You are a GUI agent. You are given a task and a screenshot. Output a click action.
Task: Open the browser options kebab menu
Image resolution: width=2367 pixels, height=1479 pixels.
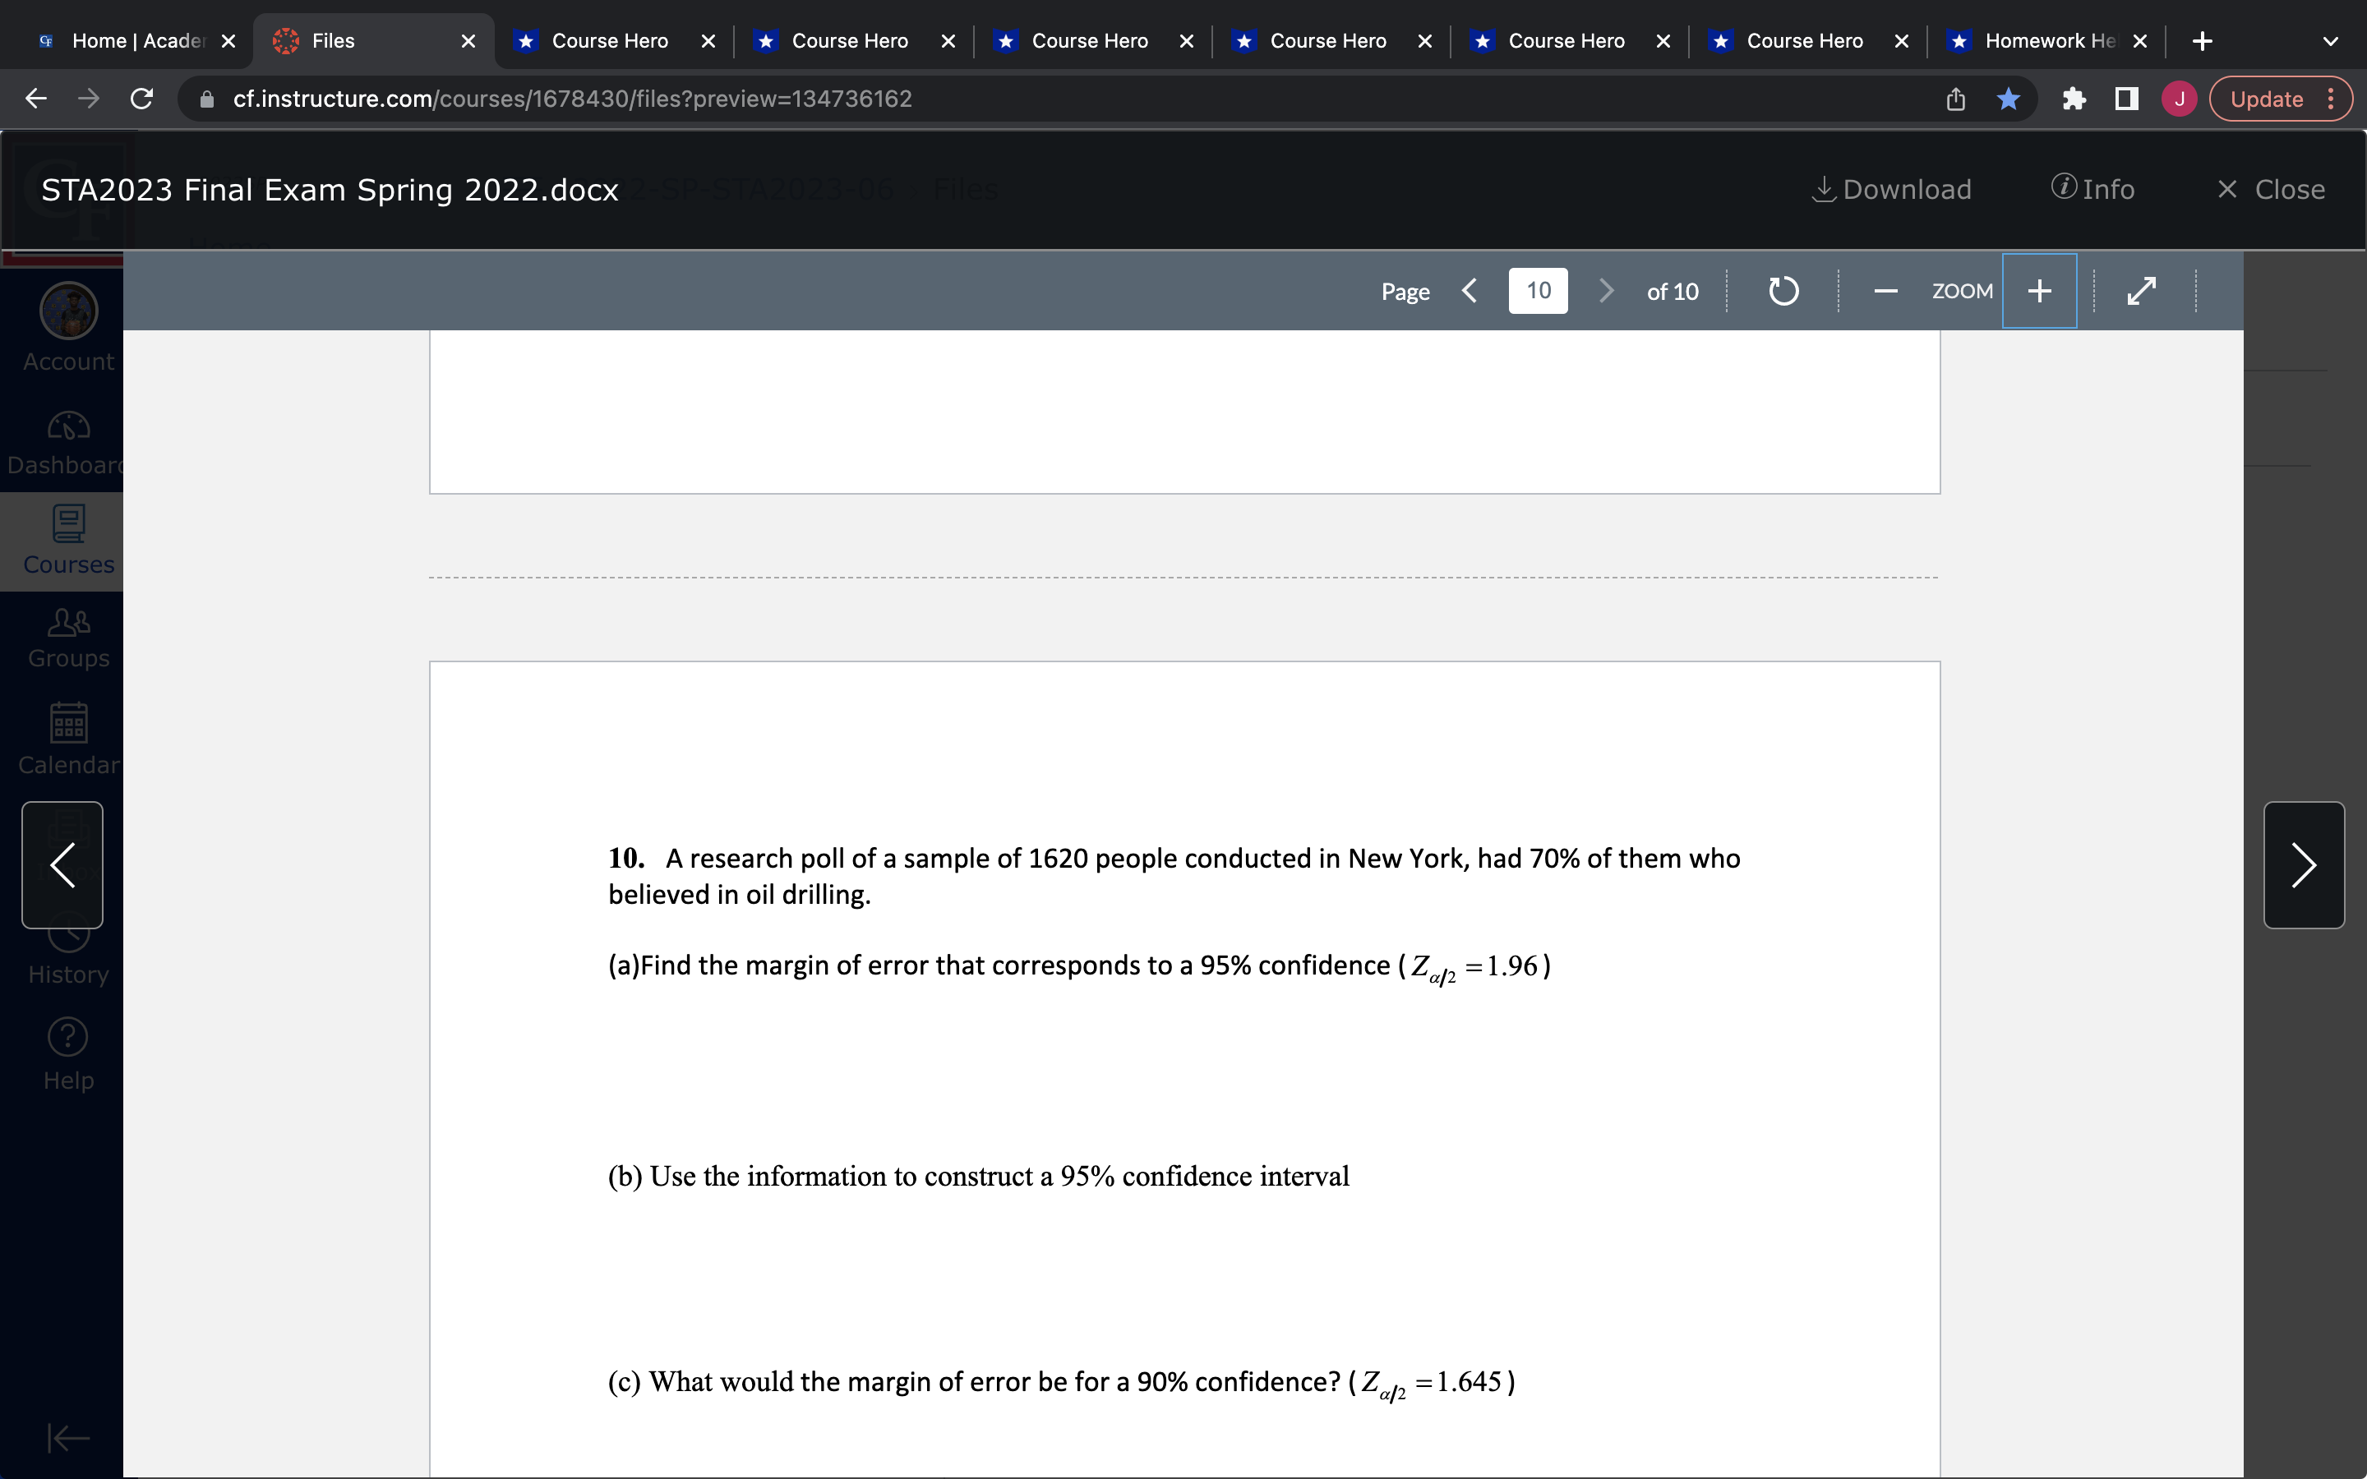pos(2334,98)
